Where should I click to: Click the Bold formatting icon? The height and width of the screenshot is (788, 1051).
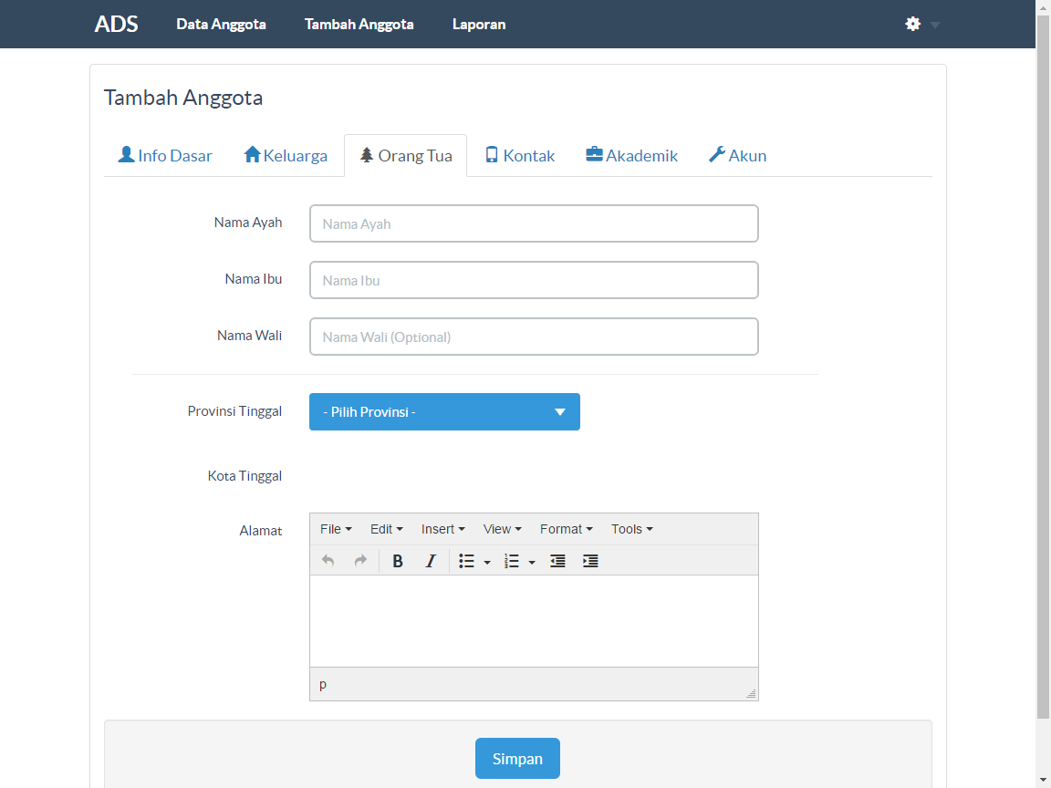click(x=398, y=561)
